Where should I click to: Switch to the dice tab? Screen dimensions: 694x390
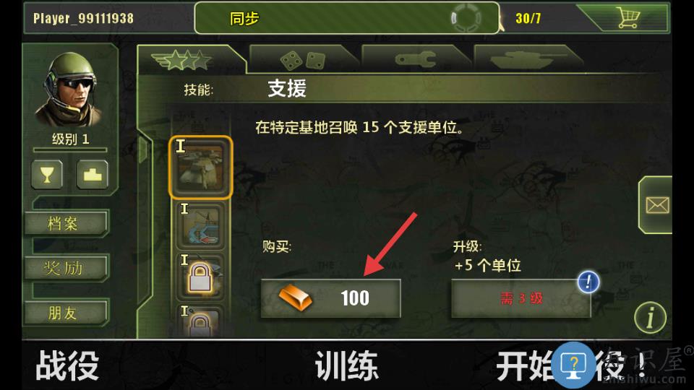pos(303,60)
